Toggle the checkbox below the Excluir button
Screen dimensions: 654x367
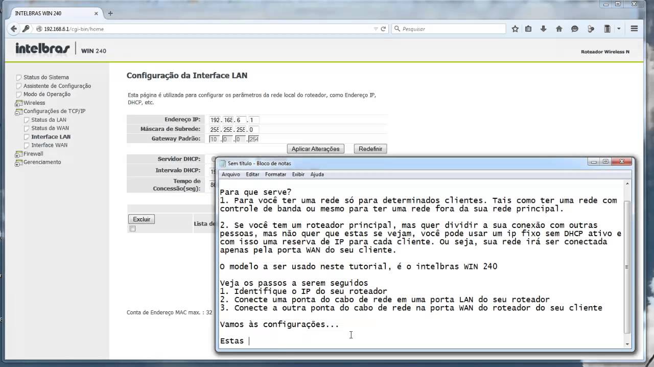coord(132,228)
